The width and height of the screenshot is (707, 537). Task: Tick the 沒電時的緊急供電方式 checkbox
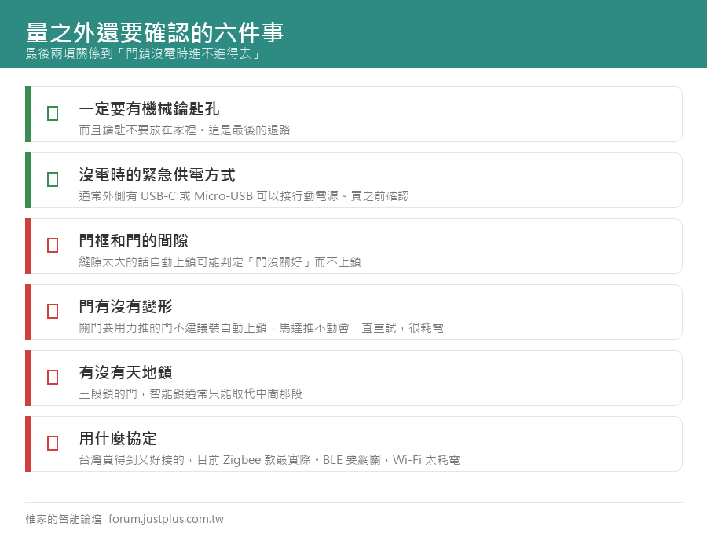pyautogui.click(x=53, y=179)
